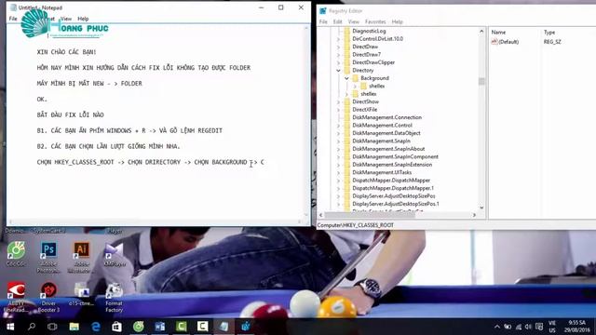The image size is (596, 335).
Task: Open Notepad Help menu
Action: point(83,19)
